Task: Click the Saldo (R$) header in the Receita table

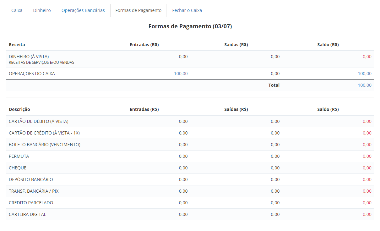Action: 328,45
